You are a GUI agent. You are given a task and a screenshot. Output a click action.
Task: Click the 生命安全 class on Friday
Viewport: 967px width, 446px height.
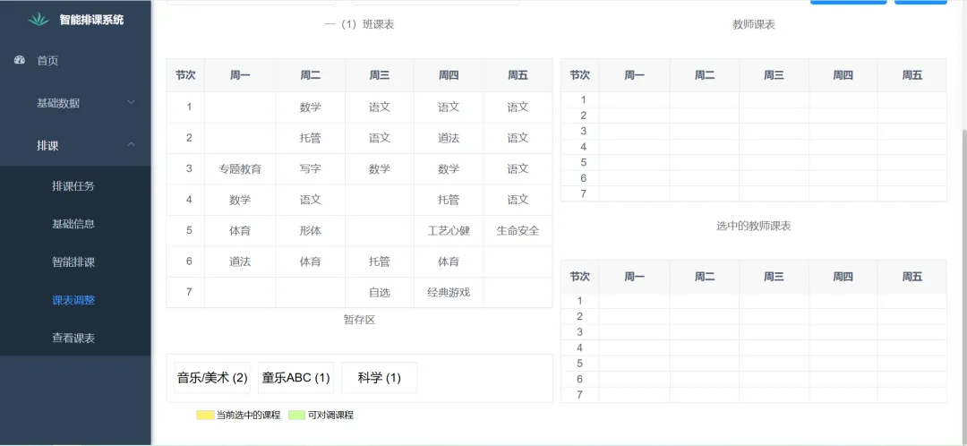(518, 231)
